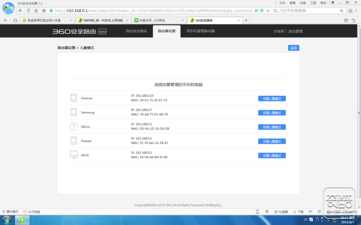
Task: Click the 退出管理 link
Action: [x=296, y=31]
